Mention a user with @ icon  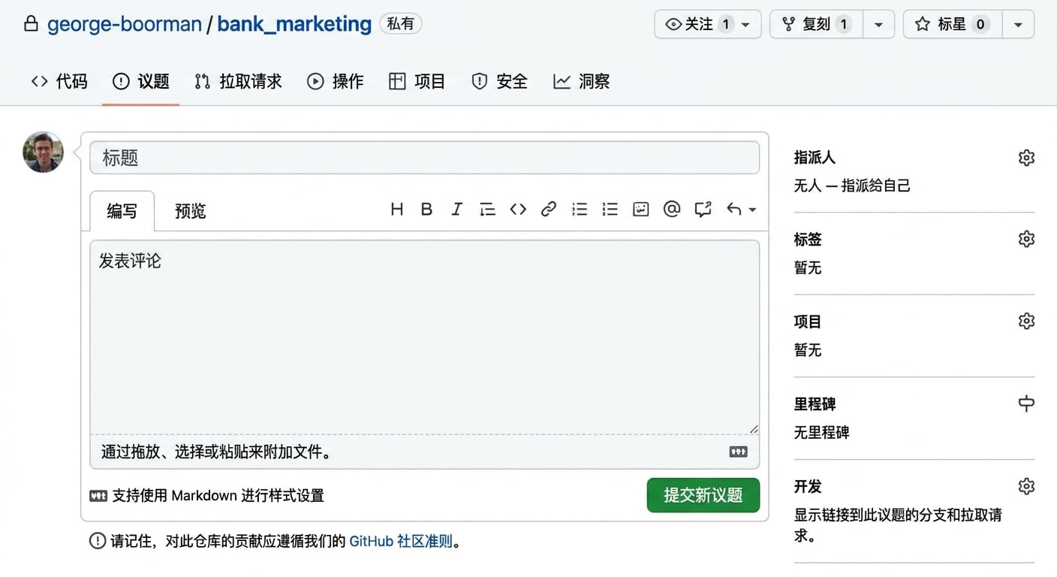[x=672, y=210]
